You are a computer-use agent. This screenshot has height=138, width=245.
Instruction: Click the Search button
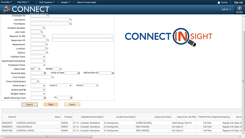pos(30,105)
